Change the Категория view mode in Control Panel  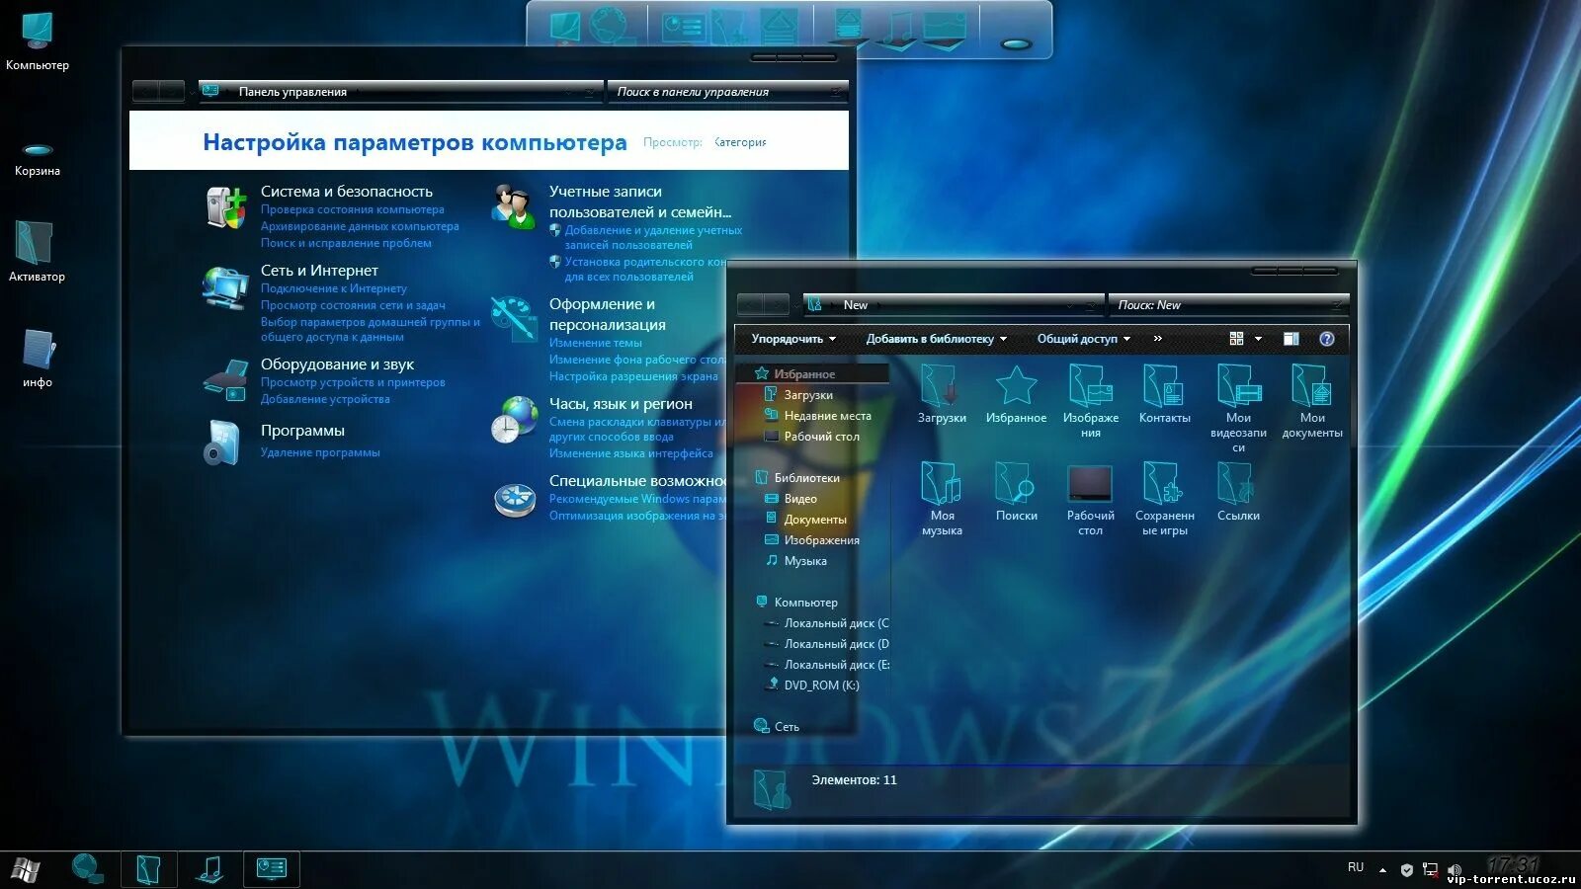pos(741,142)
